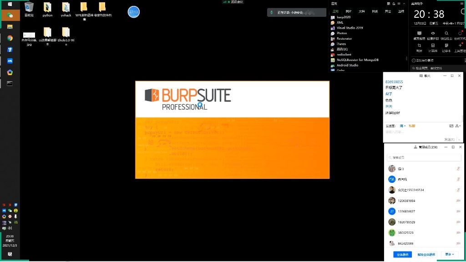The height and width of the screenshot is (262, 466).
Task: Click the web and file search field
Action: click(x=438, y=68)
